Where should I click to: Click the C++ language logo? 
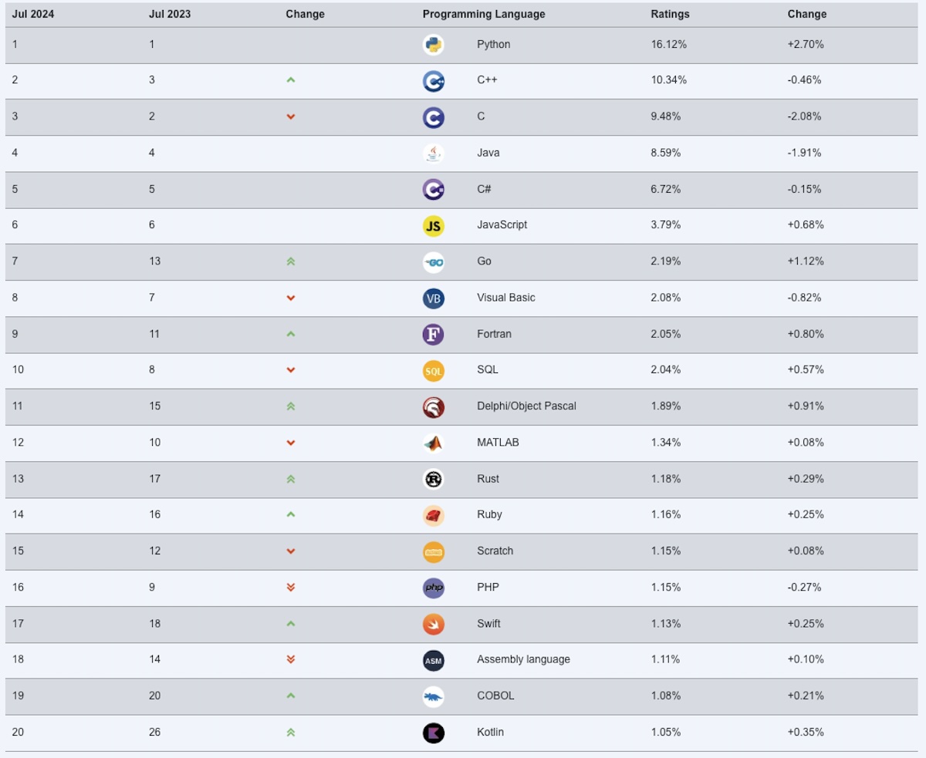click(x=434, y=81)
